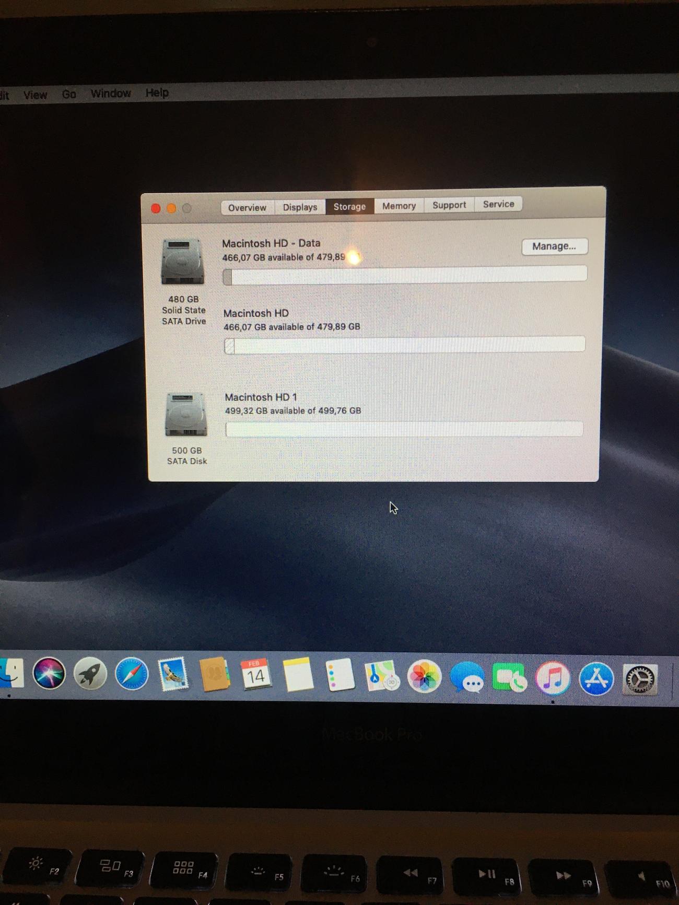Click '499,32 GB available of 499,76 GB' text
The image size is (679, 905).
tap(293, 411)
